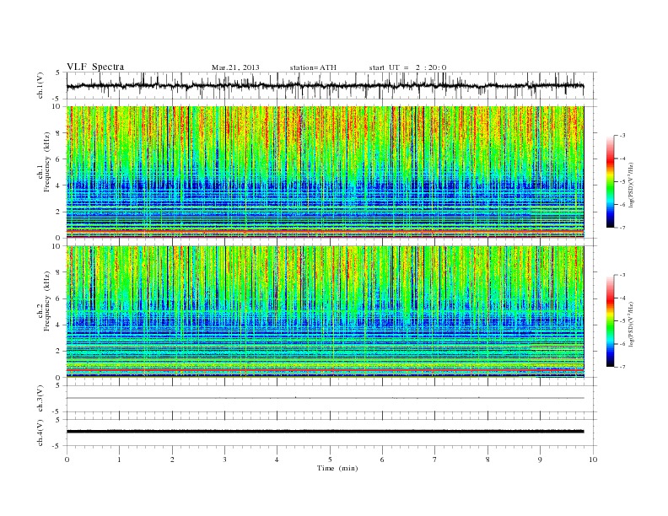Click the ch.1 spectrogram panel
The image size is (668, 516).
coord(326,172)
